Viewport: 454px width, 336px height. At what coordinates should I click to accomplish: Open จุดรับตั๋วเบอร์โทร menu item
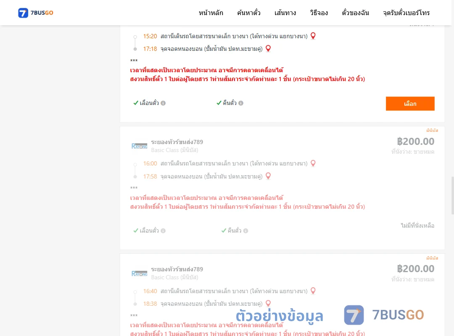tap(406, 13)
